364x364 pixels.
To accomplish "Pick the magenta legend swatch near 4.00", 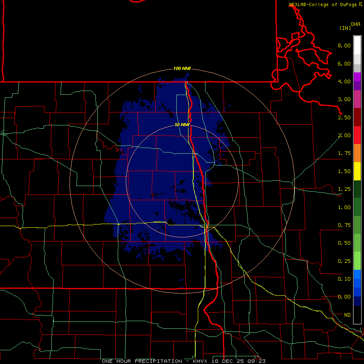I will pyautogui.click(x=357, y=77).
